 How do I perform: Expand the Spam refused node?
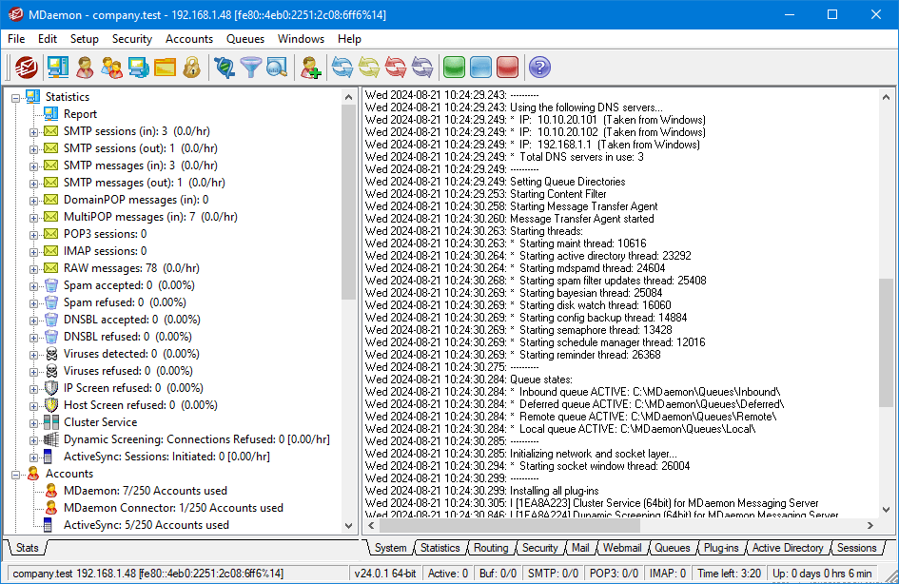coord(34,303)
